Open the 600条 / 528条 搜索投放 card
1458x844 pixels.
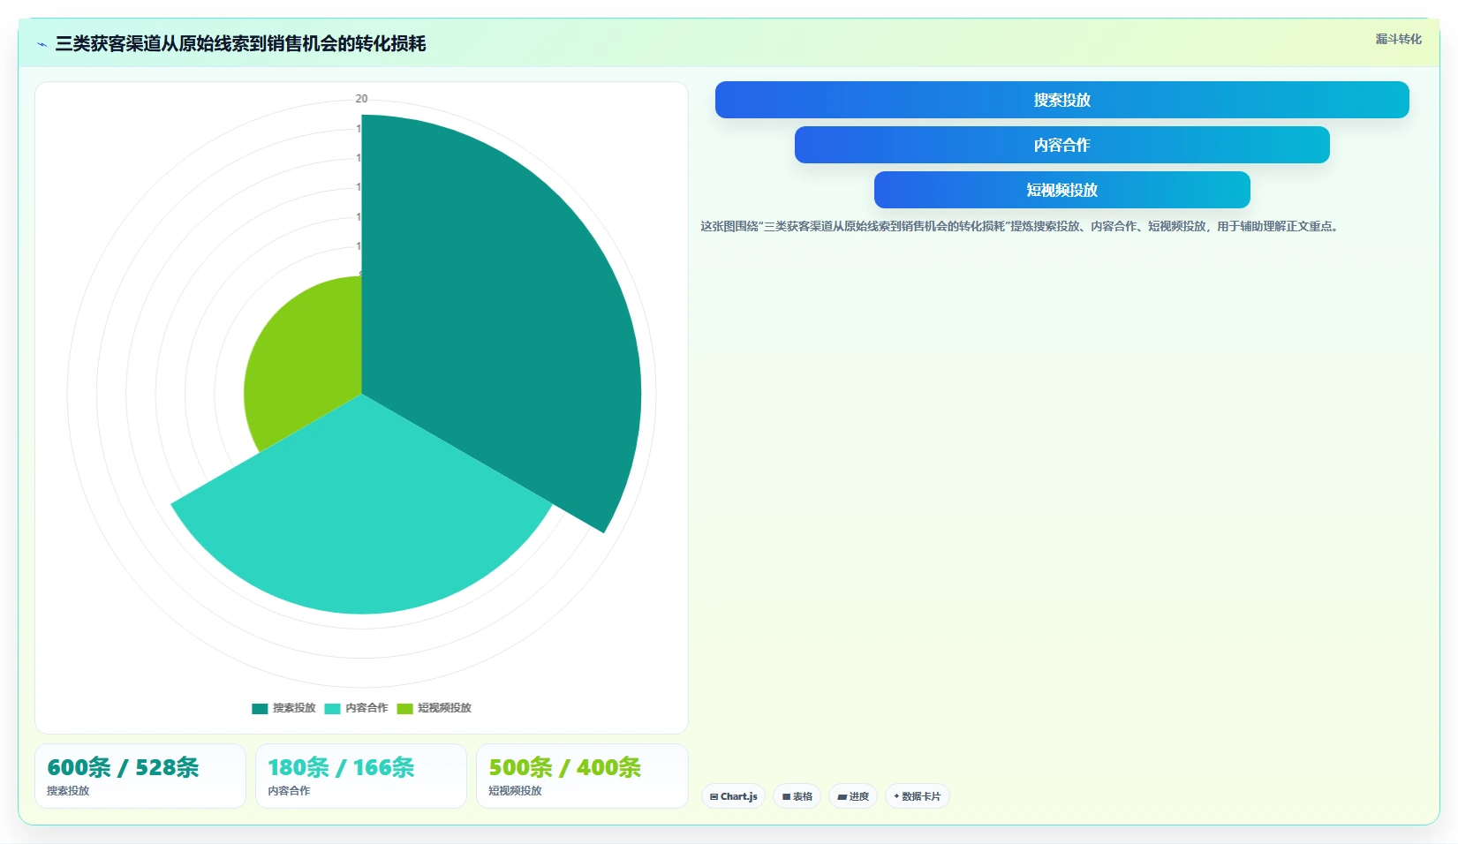(140, 776)
